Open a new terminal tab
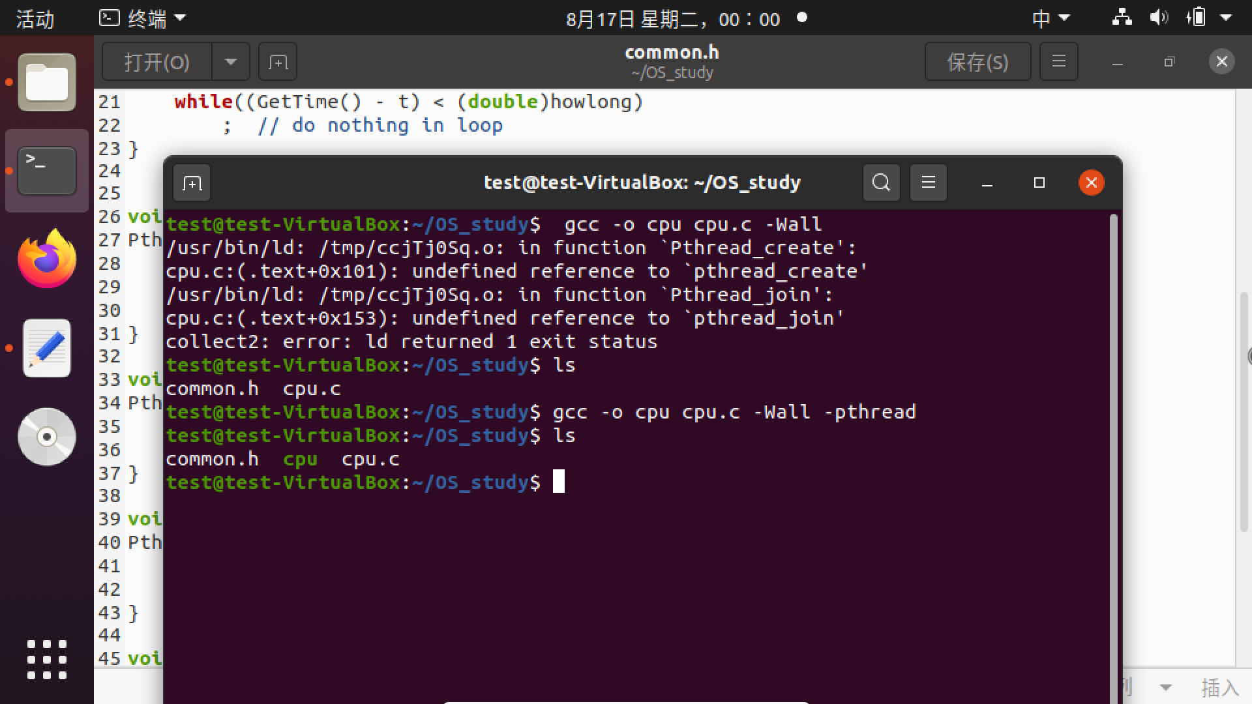The height and width of the screenshot is (704, 1252). [192, 183]
